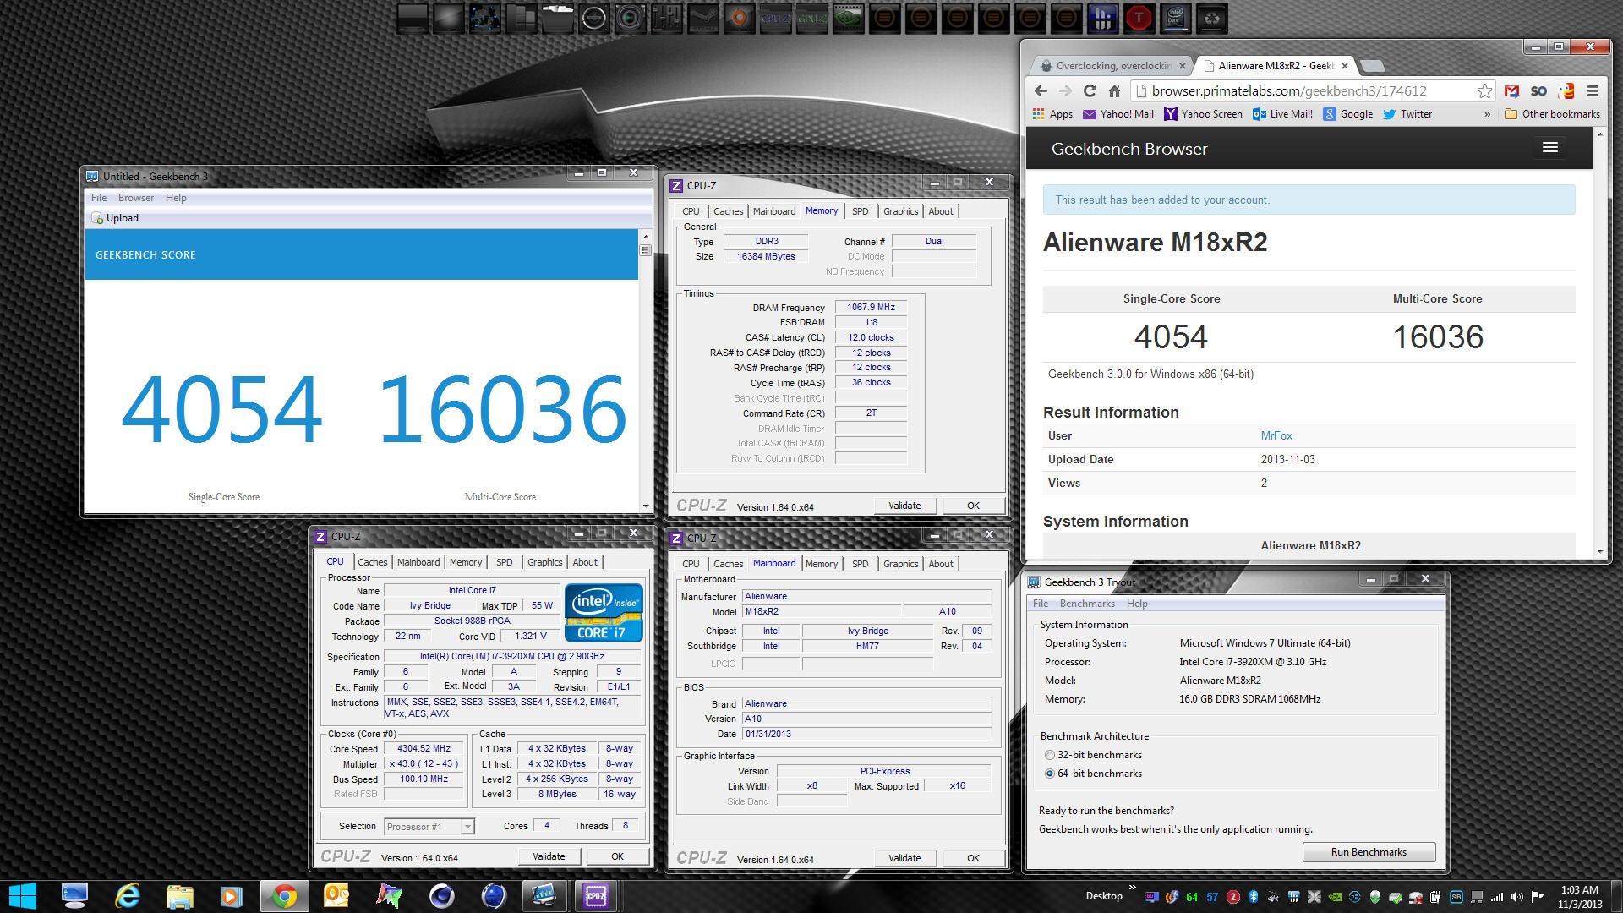Viewport: 1623px width, 913px height.
Task: Open Chrome's main menu button
Action: pyautogui.click(x=1593, y=90)
